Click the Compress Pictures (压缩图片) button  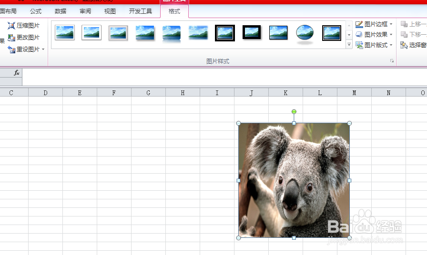click(23, 26)
